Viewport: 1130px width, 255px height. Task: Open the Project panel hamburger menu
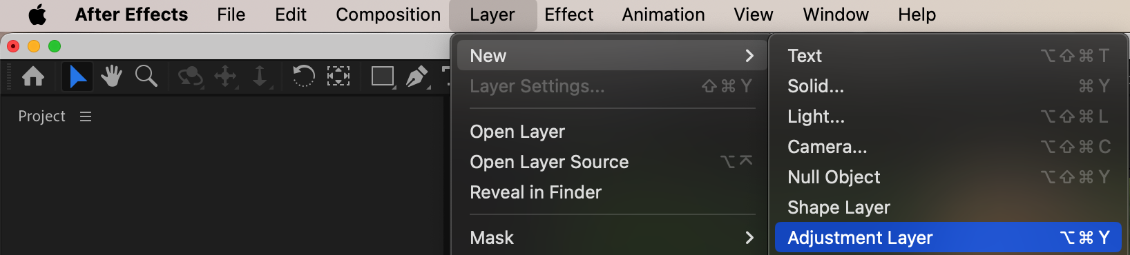(x=86, y=116)
